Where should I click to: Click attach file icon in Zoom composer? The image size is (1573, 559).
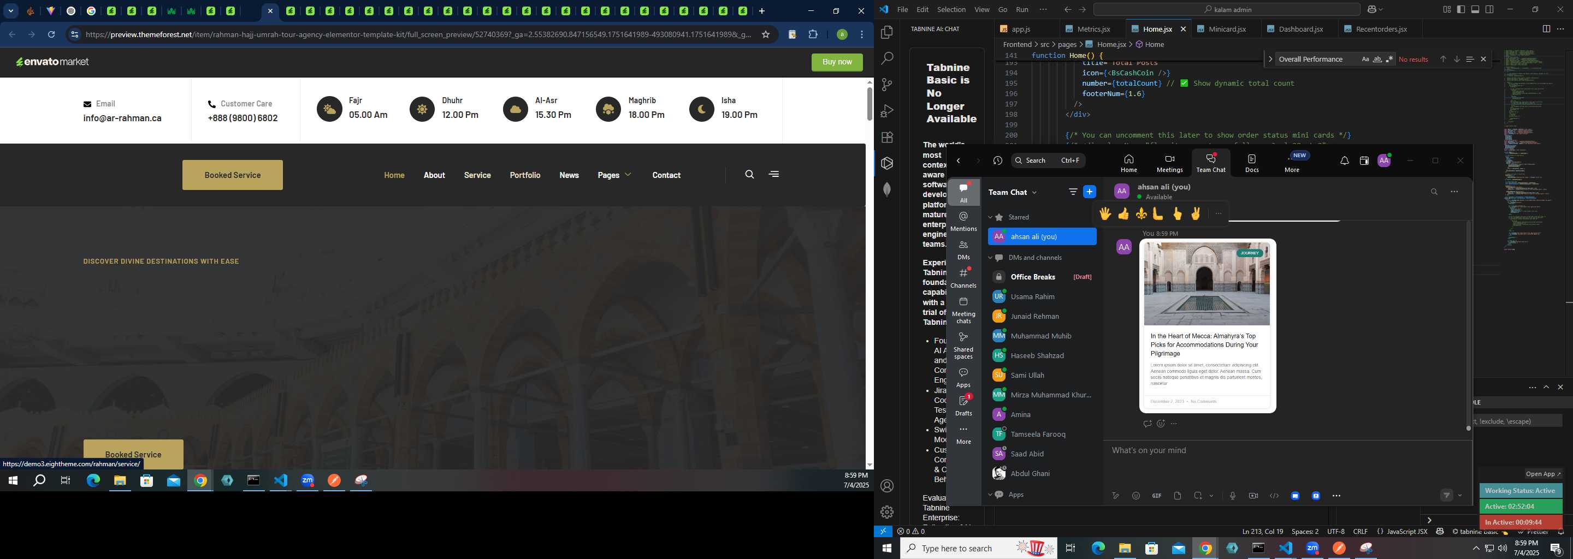point(1178,496)
